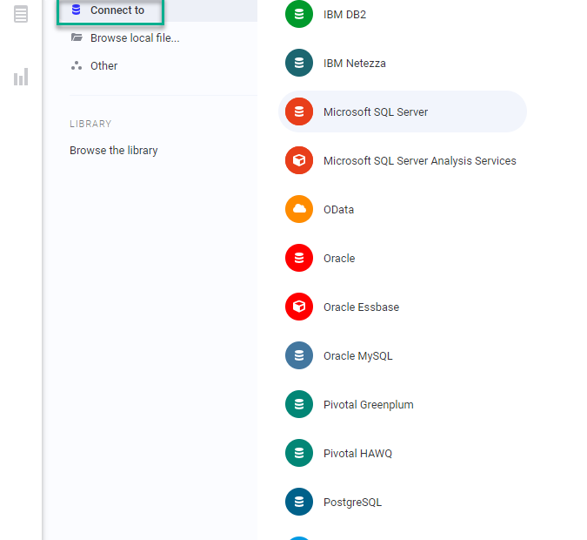Choose the Microsoft SQL Server icon

point(299,111)
